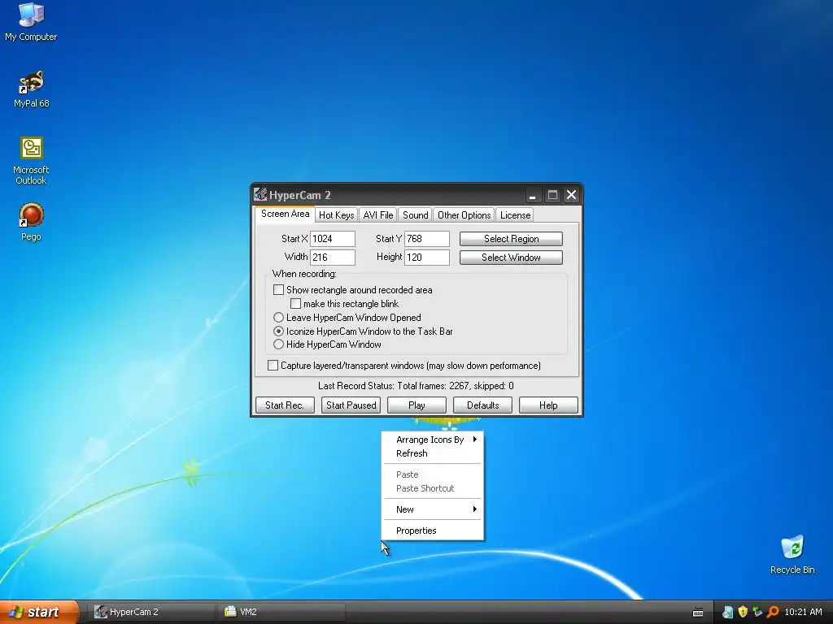Select the Pego desktop shortcut
Screen dimensions: 833x624
[31, 222]
